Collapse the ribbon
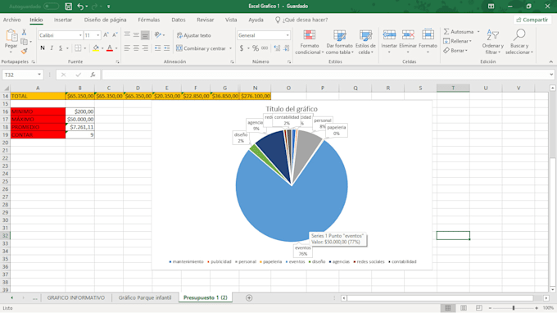Screen dimensions: 557x313 point(551,61)
